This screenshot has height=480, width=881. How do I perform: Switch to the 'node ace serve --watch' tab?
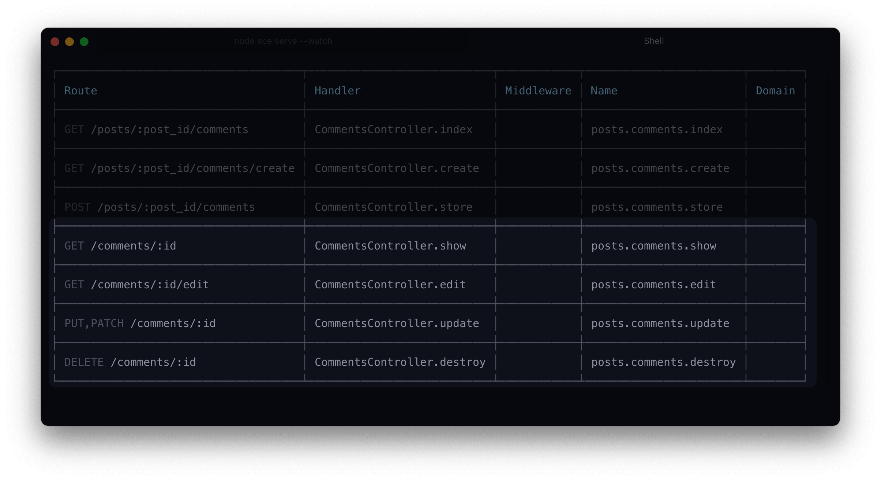click(x=283, y=41)
